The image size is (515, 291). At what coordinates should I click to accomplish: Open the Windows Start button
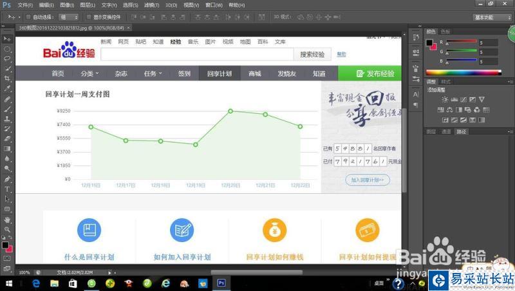coord(9,283)
